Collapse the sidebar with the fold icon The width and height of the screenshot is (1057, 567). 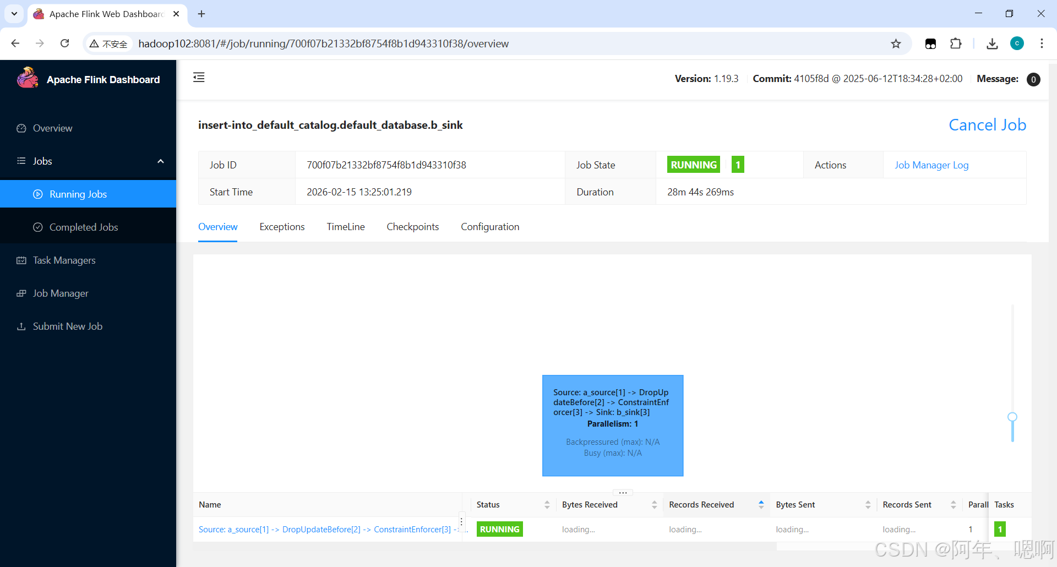[x=199, y=78]
